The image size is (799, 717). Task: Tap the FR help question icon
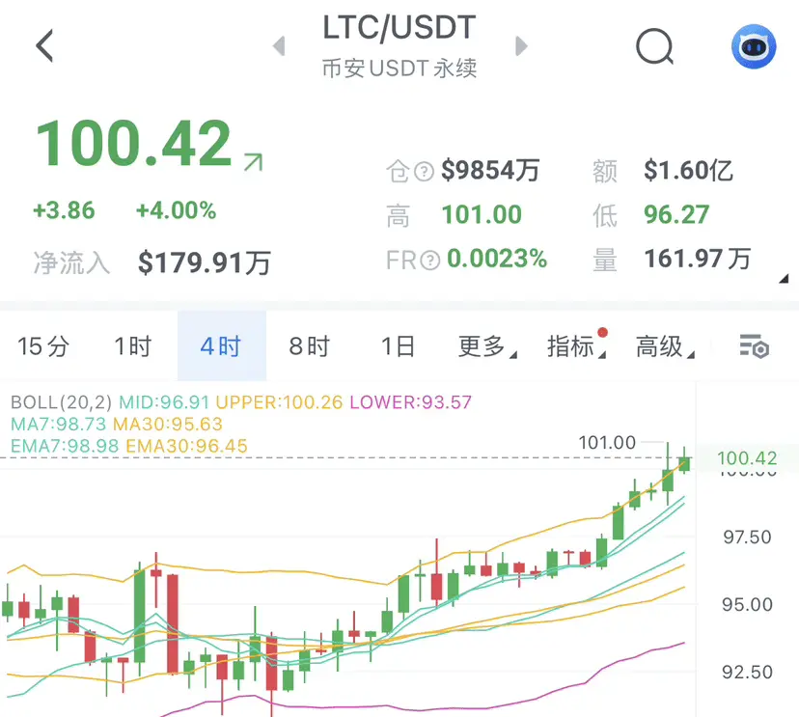[430, 261]
